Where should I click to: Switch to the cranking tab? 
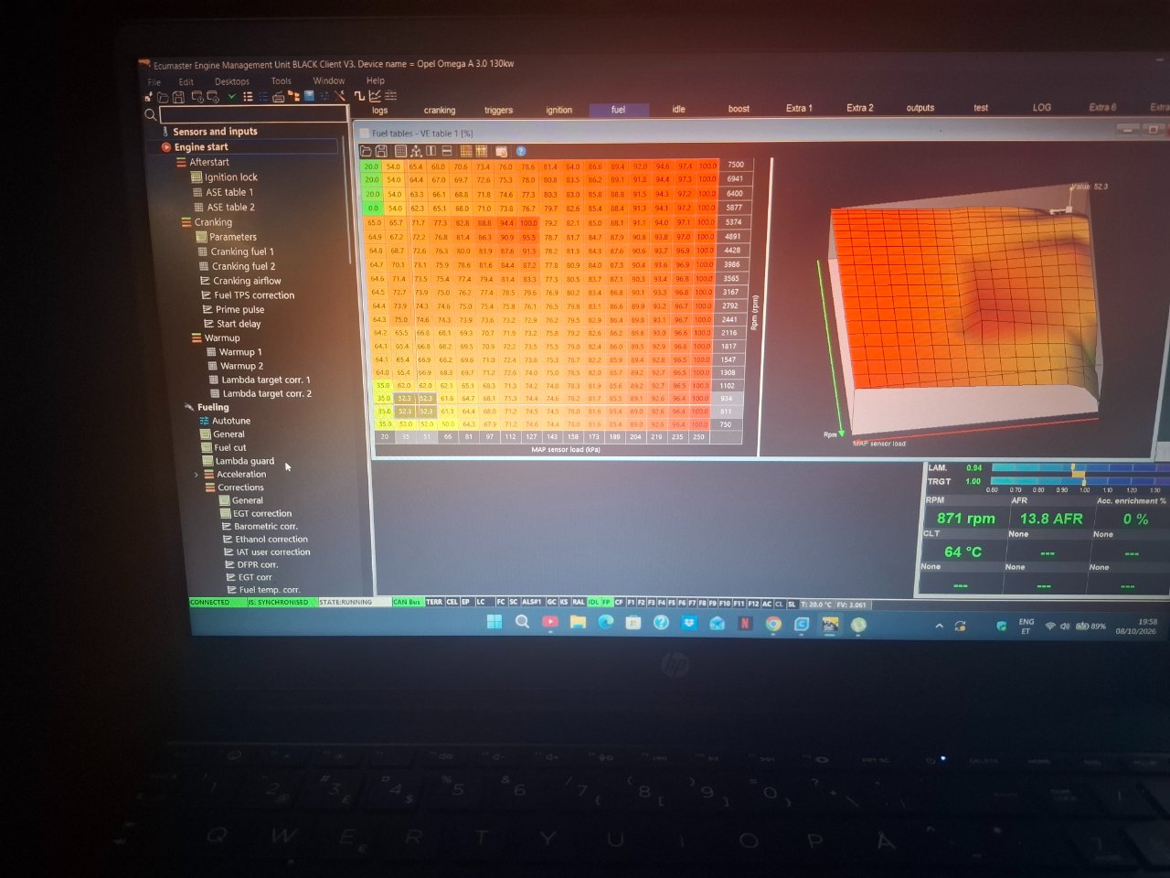[x=440, y=111]
